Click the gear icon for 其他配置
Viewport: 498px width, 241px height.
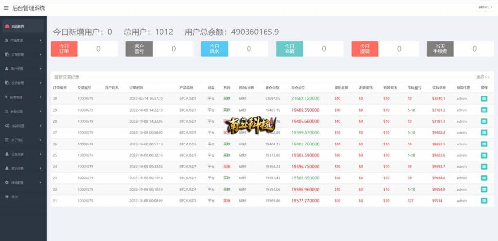pyautogui.click(x=7, y=182)
